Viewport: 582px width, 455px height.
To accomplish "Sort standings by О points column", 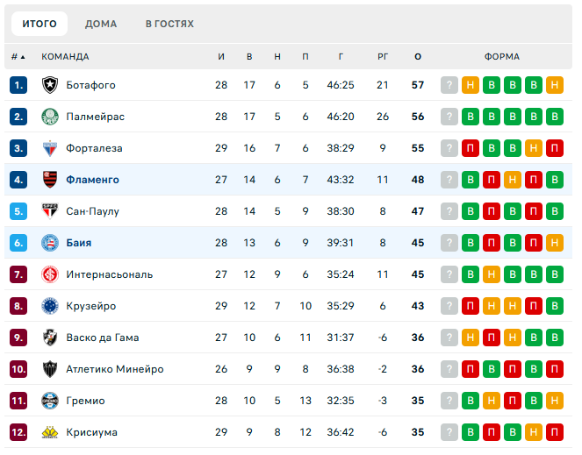I will (418, 57).
